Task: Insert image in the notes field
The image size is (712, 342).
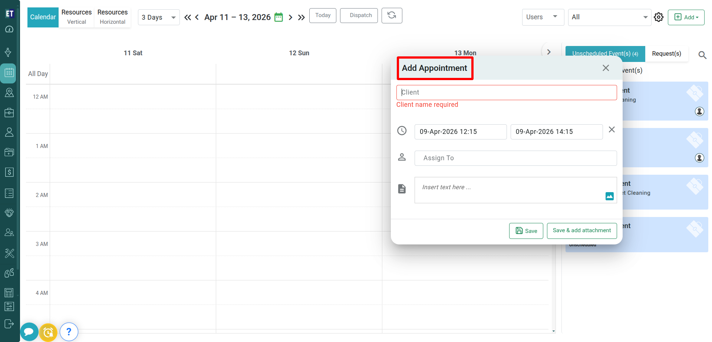Action: tap(609, 196)
